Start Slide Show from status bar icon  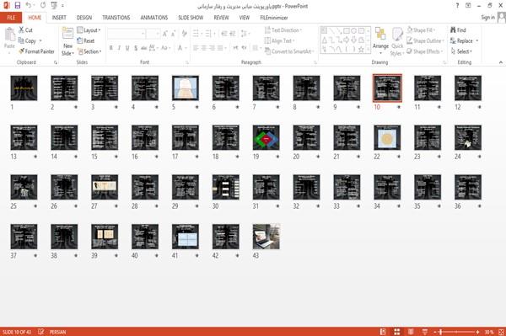(x=425, y=332)
